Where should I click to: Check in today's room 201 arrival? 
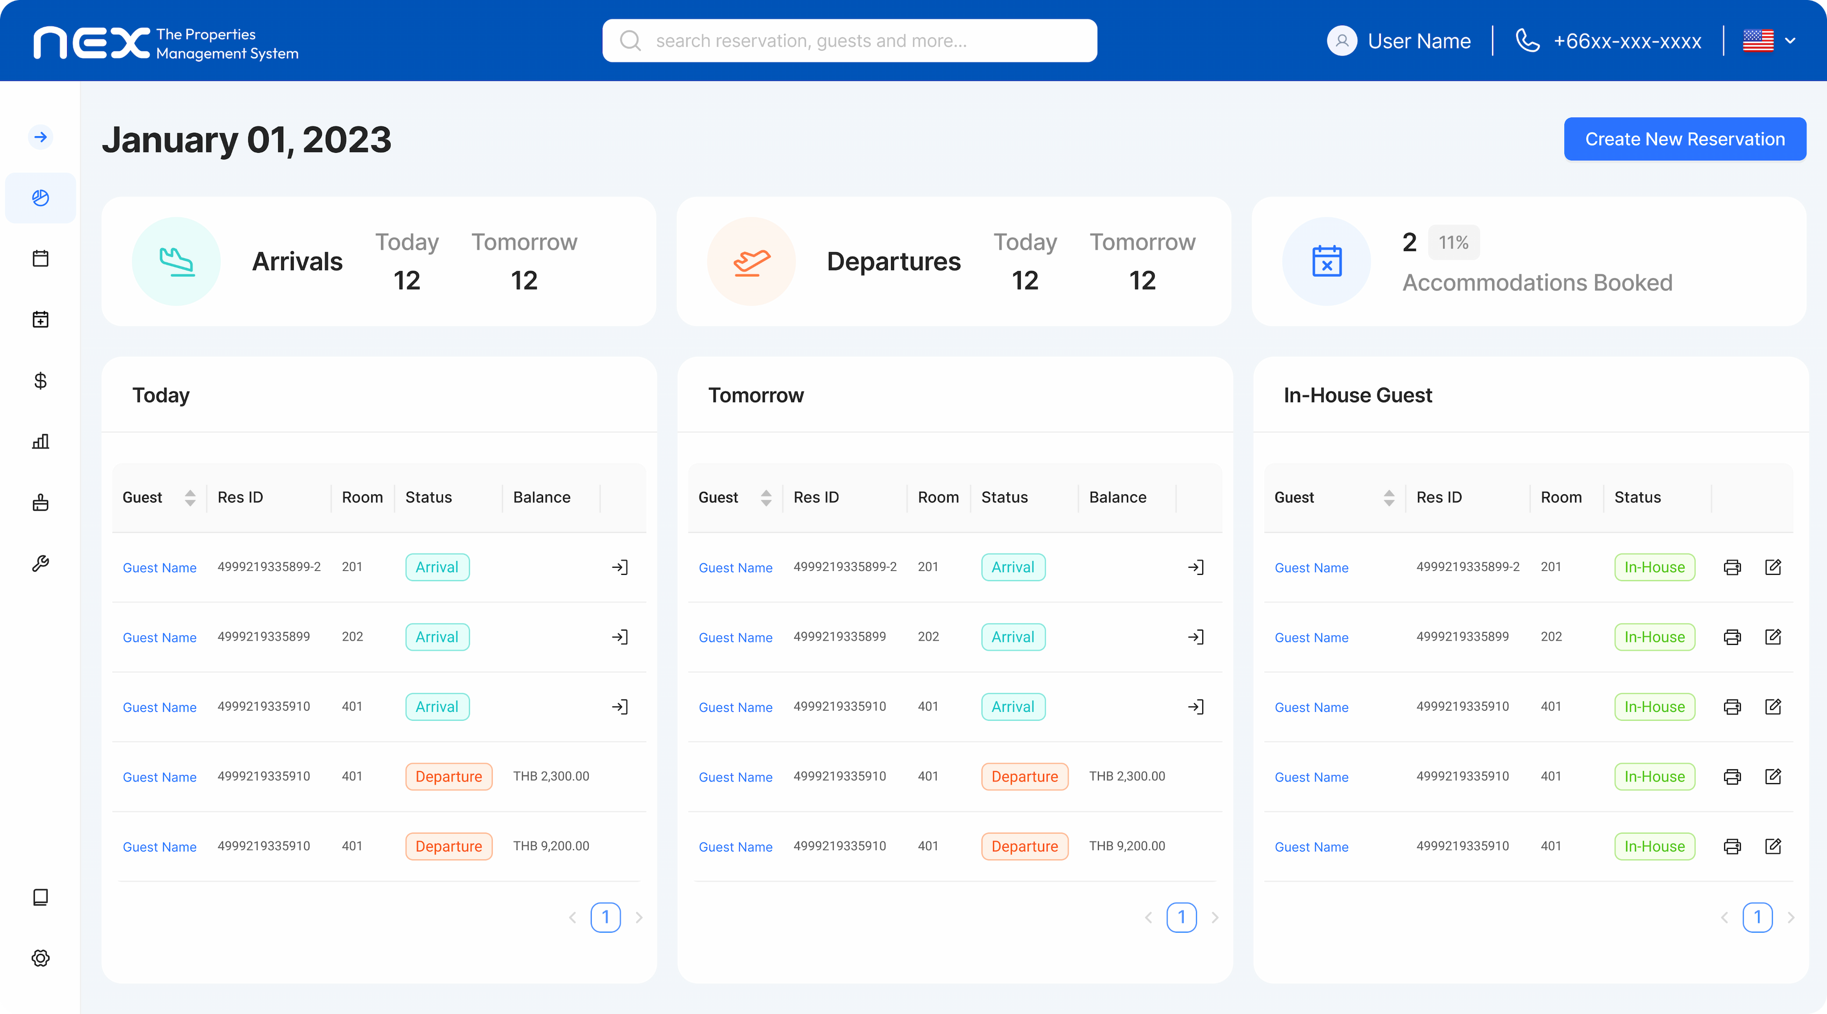[x=620, y=567]
